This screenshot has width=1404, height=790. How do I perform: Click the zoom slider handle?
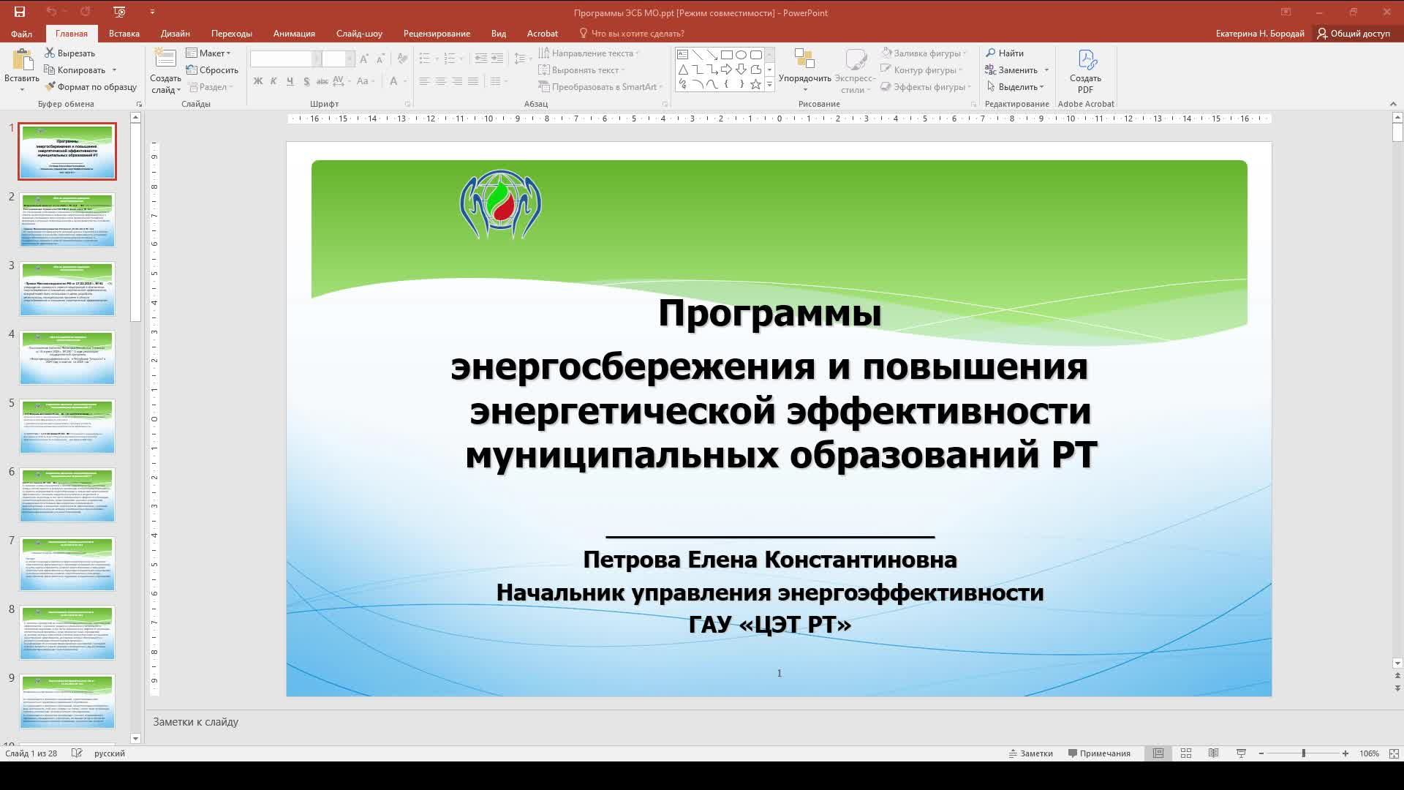pos(1303,753)
